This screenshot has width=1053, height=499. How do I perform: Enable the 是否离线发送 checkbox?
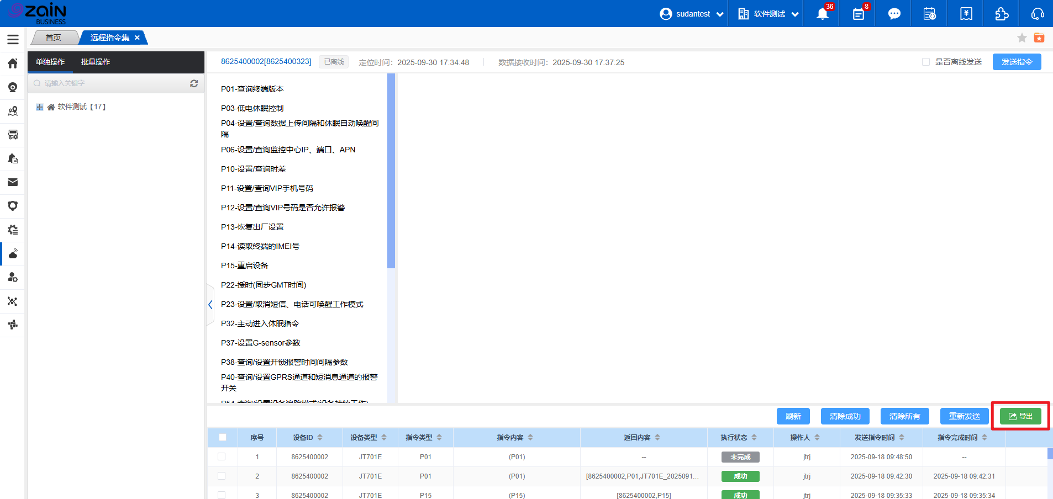pyautogui.click(x=926, y=62)
